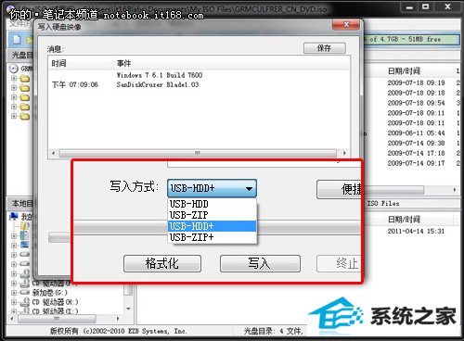
Task: Open the 文件(F) menu in UltraISO
Action: point(19,24)
